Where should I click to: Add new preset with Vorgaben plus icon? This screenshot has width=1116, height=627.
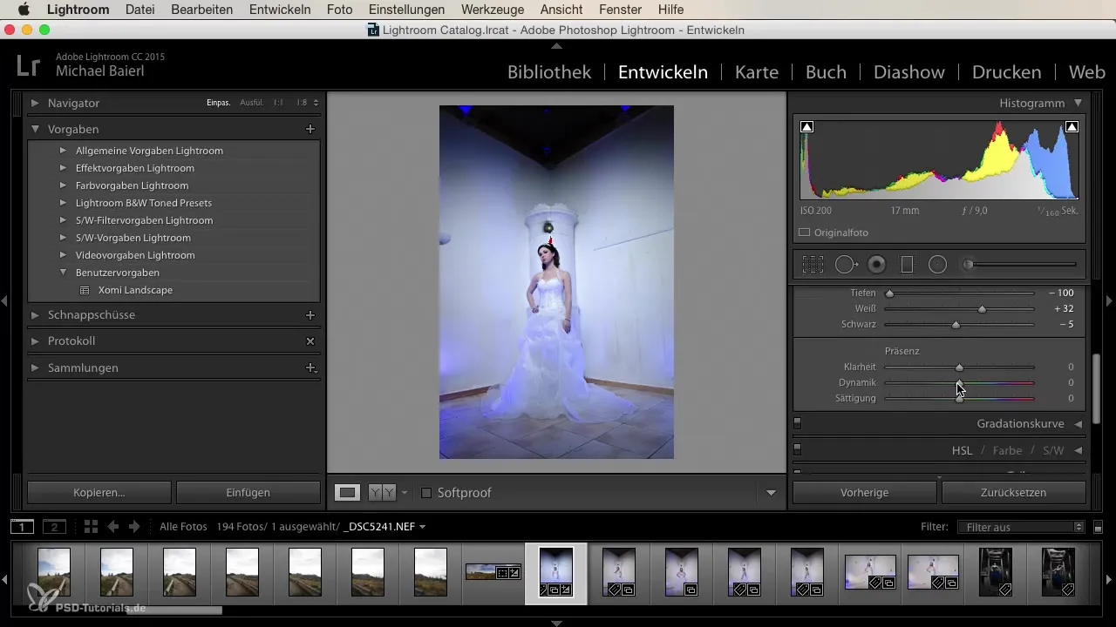[310, 129]
